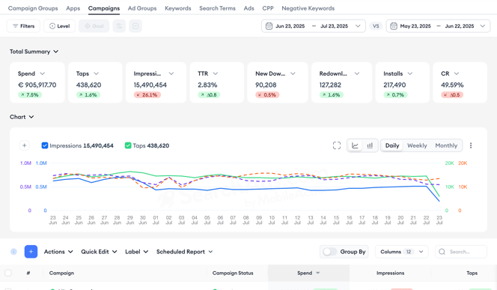Select the line chart view icon
Viewport: 497px width, 290px height.
pos(355,145)
